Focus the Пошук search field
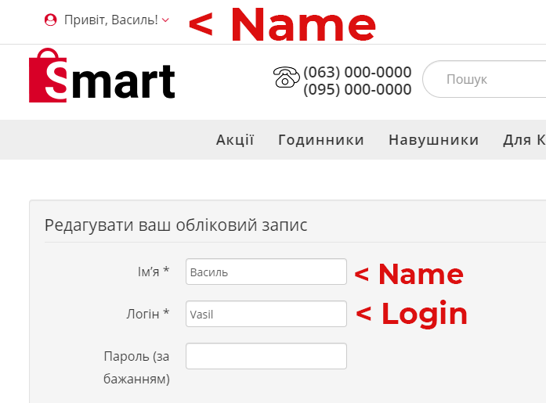The width and height of the screenshot is (546, 403). pyautogui.click(x=484, y=79)
